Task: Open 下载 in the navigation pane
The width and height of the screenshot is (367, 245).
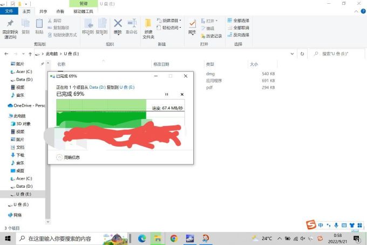Action: 18,155
